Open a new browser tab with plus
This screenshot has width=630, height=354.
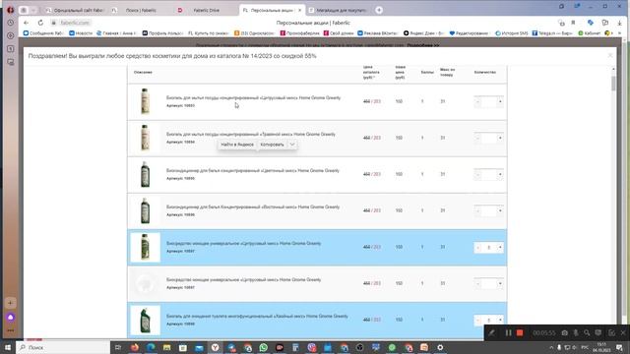click(x=379, y=10)
